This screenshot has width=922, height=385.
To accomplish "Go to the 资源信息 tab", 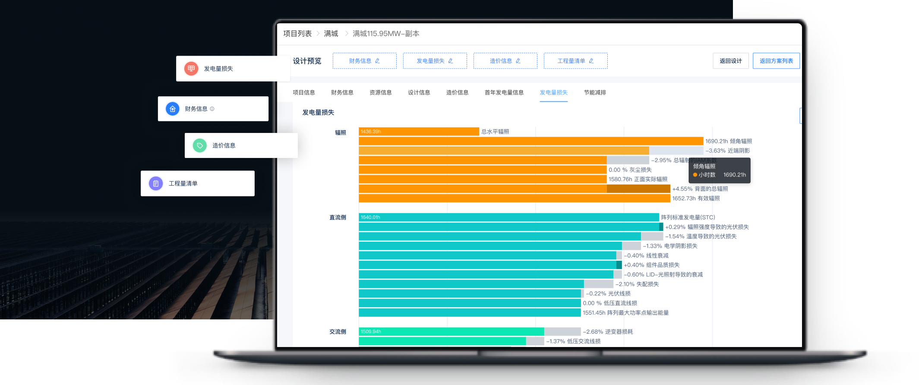I will tap(380, 92).
